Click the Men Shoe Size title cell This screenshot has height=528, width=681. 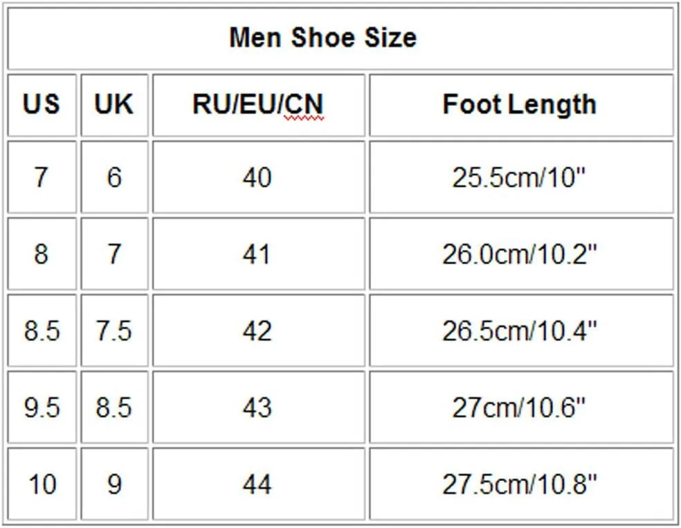click(x=340, y=38)
